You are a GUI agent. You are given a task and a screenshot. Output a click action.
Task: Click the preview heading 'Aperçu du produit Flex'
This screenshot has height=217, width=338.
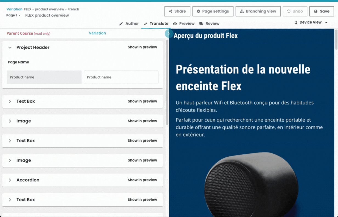pyautogui.click(x=205, y=36)
